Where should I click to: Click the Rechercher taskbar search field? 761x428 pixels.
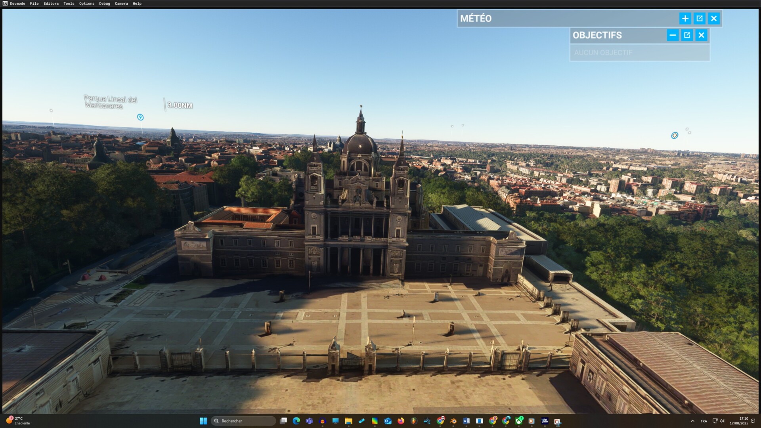[x=243, y=421]
